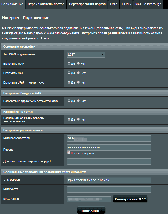168x214 pixels.
Task: Select Да for Включить NAT
Action: (x=69, y=73)
